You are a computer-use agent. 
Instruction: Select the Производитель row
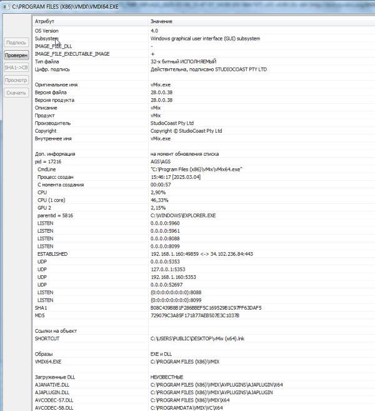(x=204, y=123)
